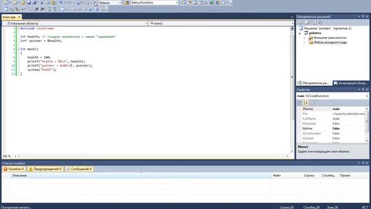Click the New Project toolbar icon
Screen dimensions: 371x209
6,2
